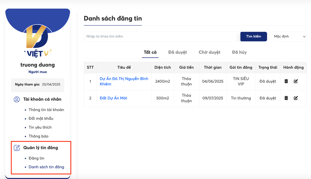This screenshot has width=311, height=179.
Task: Switch to the Đã hủy tab
Action: coord(239,52)
